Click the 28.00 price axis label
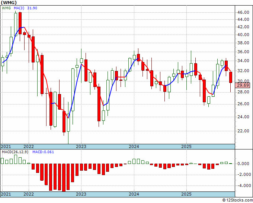Screen dimensions: 253x203 [x=243, y=92]
